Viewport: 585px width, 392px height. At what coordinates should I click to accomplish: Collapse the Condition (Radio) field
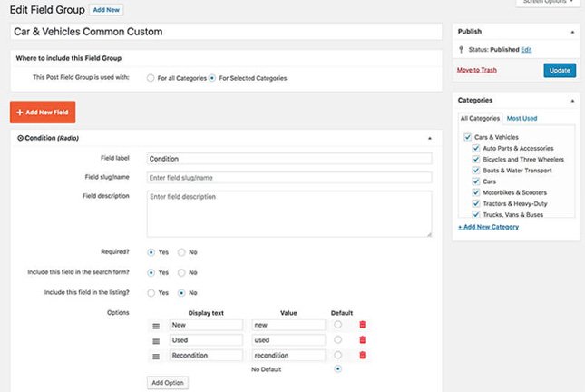point(429,139)
